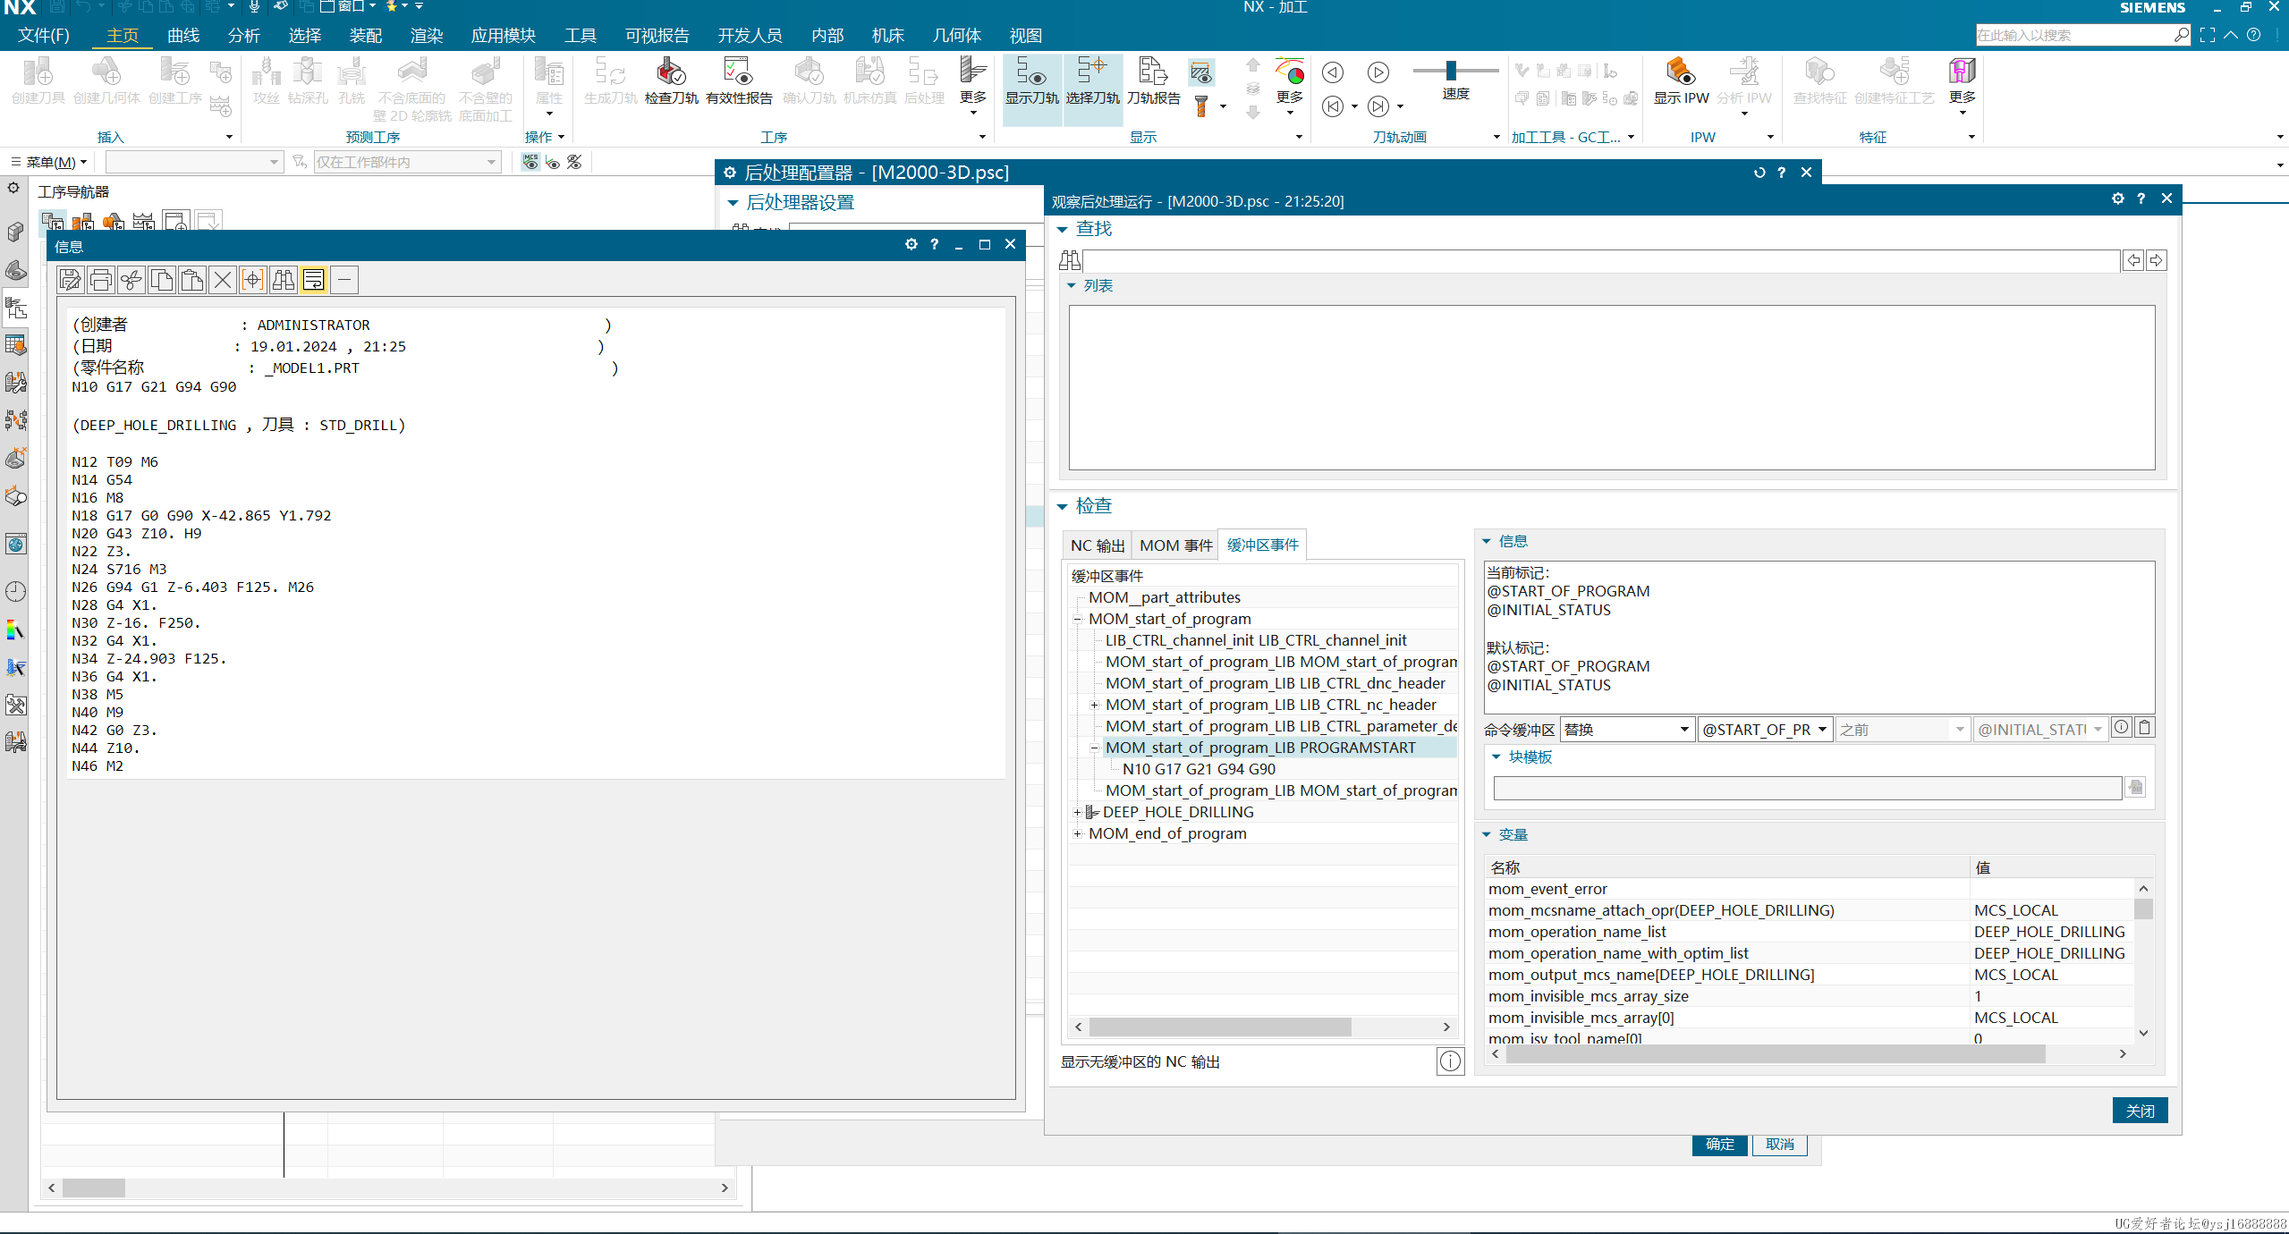This screenshot has height=1234, width=2289.
Task: Click the crosshair bracket icon in 信息 toolbar
Action: (253, 280)
